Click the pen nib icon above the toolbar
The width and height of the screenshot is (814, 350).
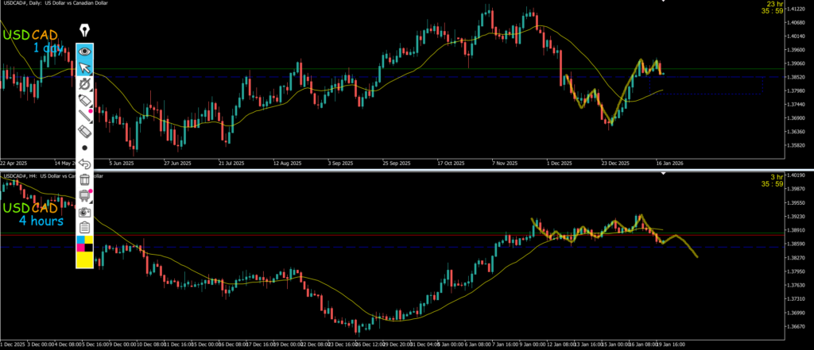(84, 31)
